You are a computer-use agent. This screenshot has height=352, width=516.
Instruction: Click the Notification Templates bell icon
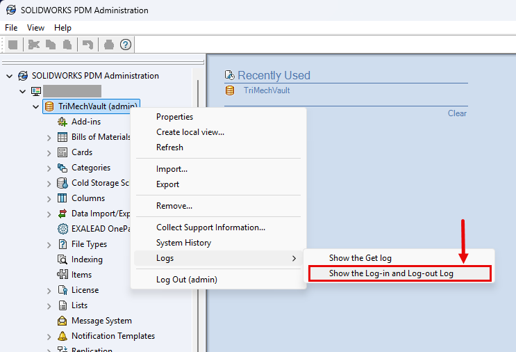[x=63, y=336]
